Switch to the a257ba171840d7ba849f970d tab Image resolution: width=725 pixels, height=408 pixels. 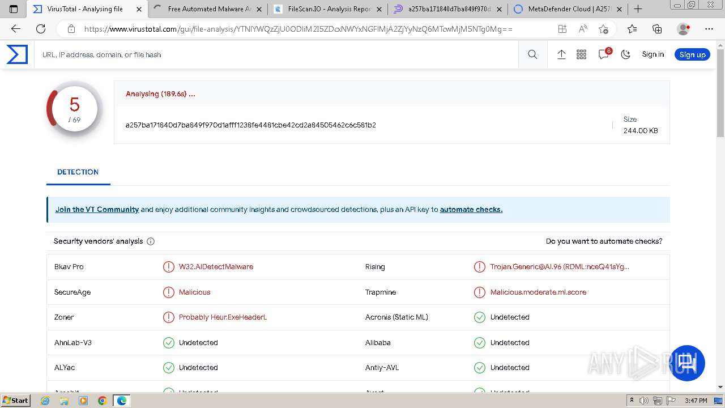[x=449, y=9]
